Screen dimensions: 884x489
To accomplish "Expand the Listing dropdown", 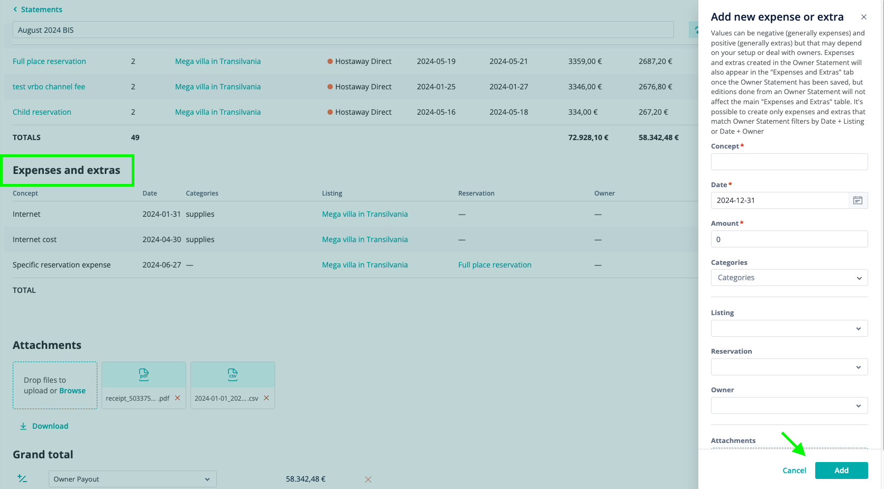I will [789, 328].
